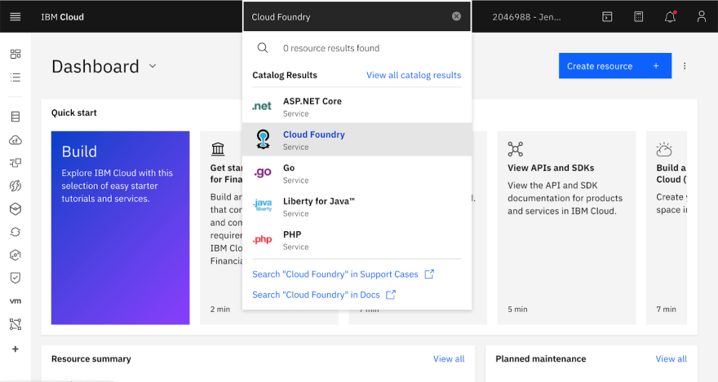This screenshot has width=718, height=382.
Task: Click the Resource summary heading
Action: (x=91, y=358)
